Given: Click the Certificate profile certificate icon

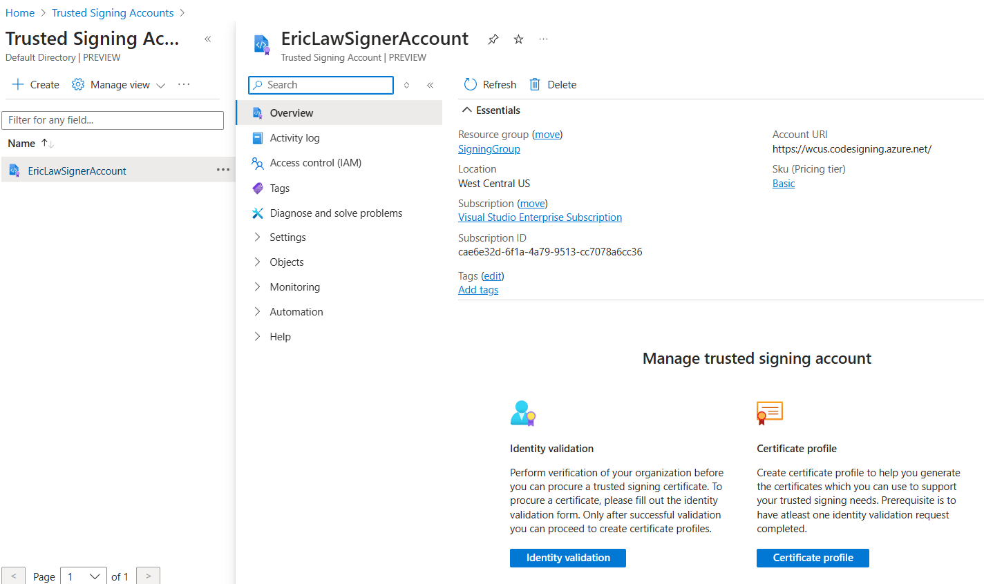Looking at the screenshot, I should pyautogui.click(x=770, y=413).
